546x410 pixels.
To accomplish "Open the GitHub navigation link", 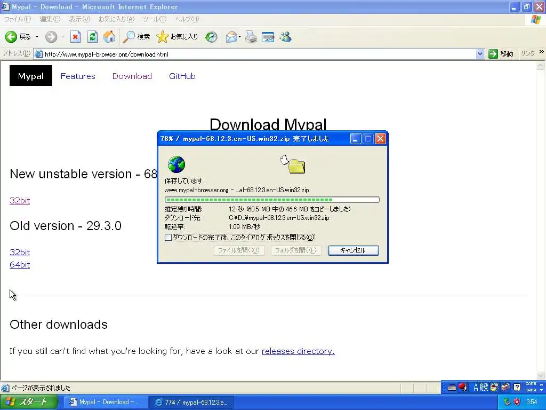I will point(182,76).
